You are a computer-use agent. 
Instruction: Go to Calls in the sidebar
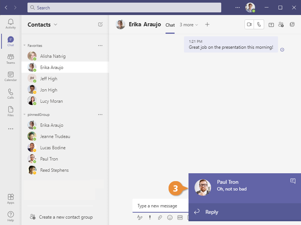click(11, 94)
